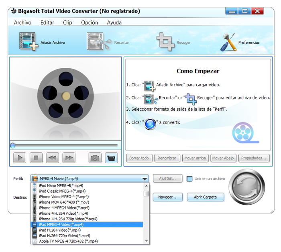The image size is (281, 252).
Task: Click the large round convert button
Action: (247, 187)
